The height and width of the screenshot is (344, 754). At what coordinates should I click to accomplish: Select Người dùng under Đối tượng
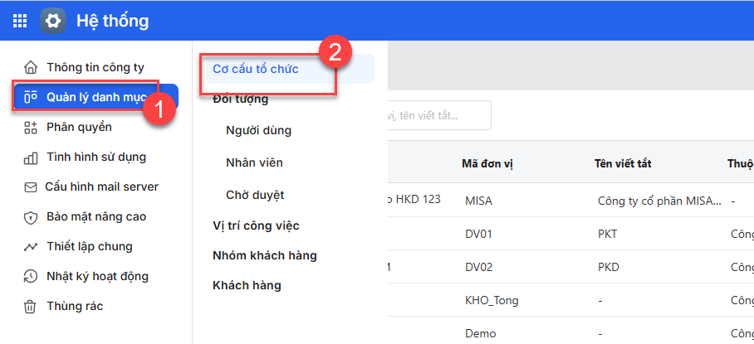(258, 131)
